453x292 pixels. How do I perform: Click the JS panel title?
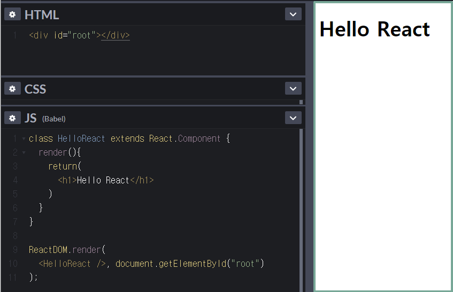[30, 118]
